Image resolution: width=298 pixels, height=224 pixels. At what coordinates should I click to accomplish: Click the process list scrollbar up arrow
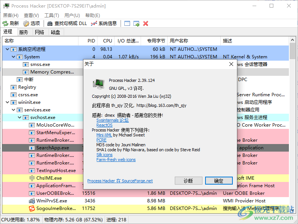point(292,40)
